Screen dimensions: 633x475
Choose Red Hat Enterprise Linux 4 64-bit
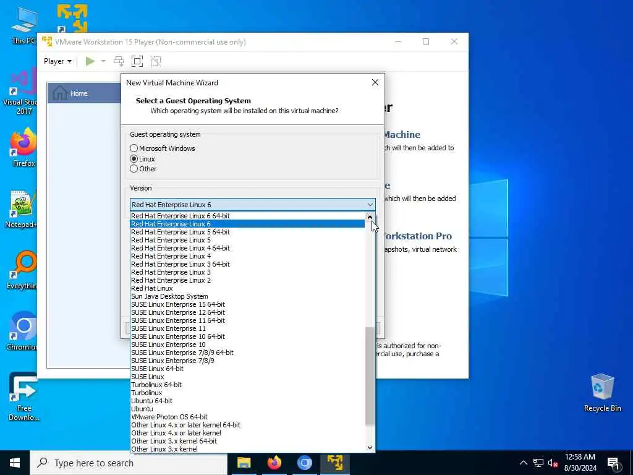[248, 248]
